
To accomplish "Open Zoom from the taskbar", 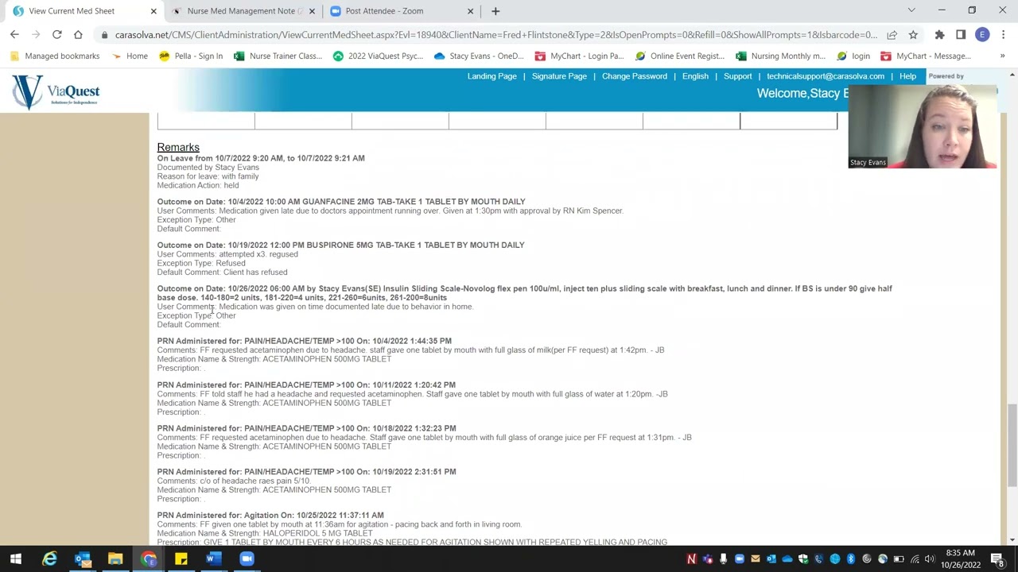I will tap(247, 559).
